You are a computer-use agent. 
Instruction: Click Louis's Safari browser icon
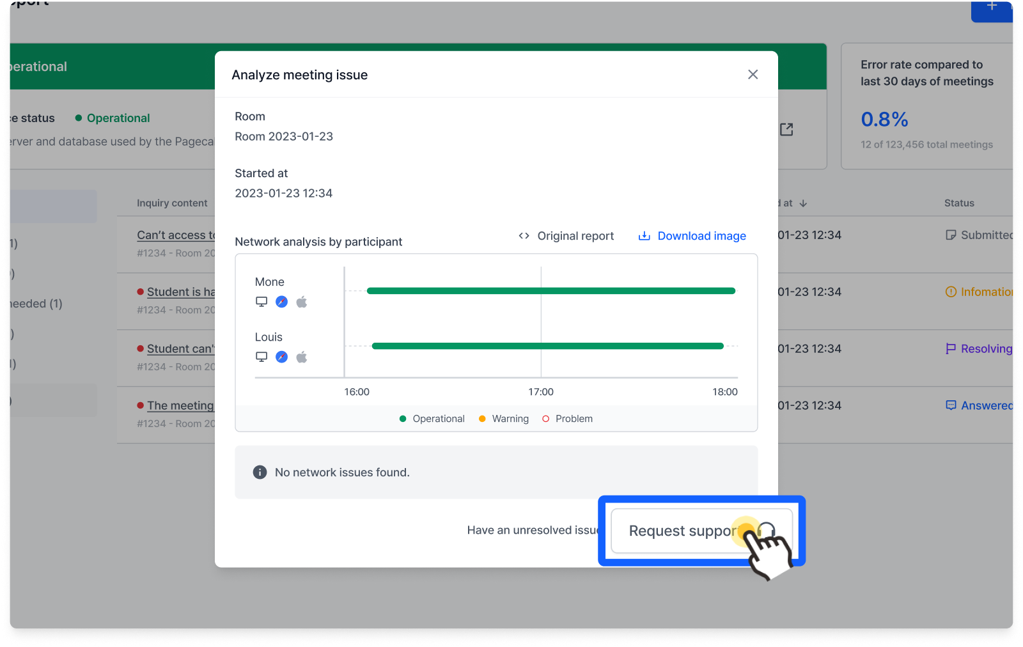click(x=281, y=357)
